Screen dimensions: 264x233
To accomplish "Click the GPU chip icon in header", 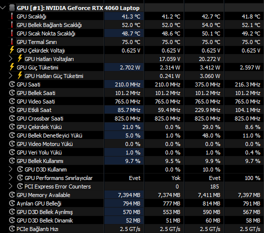I will [12, 8].
